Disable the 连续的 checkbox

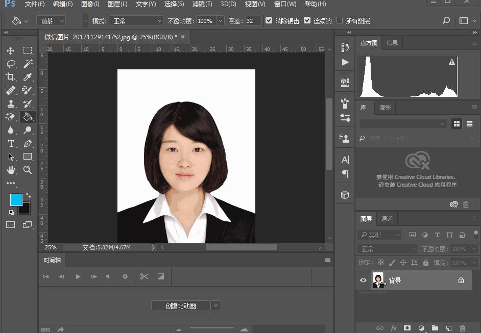point(307,21)
